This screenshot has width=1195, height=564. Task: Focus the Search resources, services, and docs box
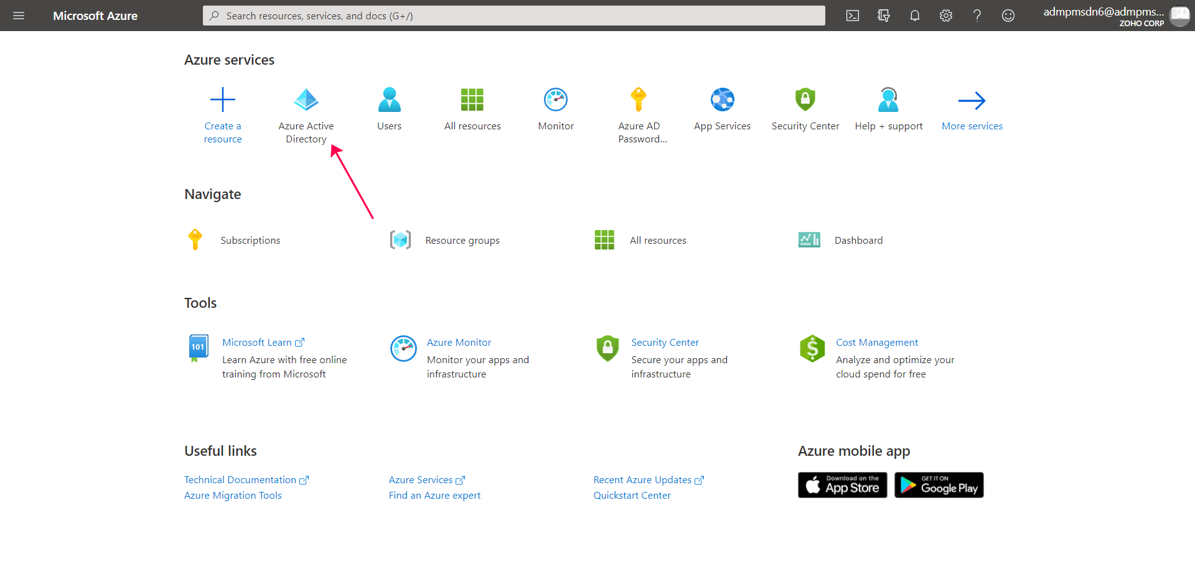click(514, 16)
